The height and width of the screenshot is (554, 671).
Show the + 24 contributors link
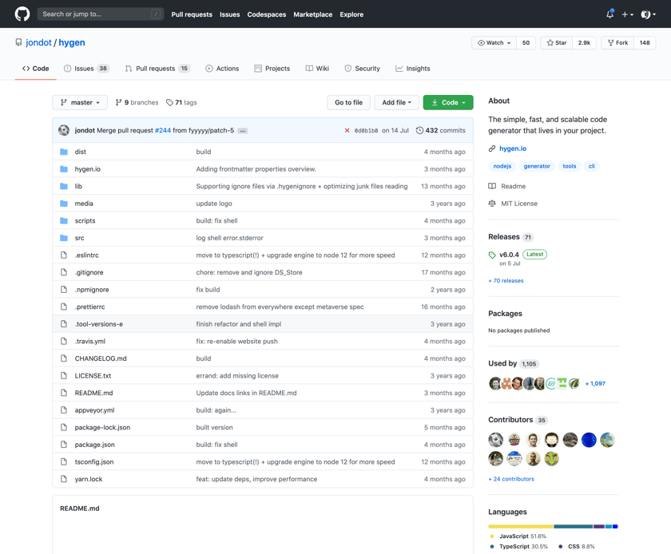tap(511, 479)
